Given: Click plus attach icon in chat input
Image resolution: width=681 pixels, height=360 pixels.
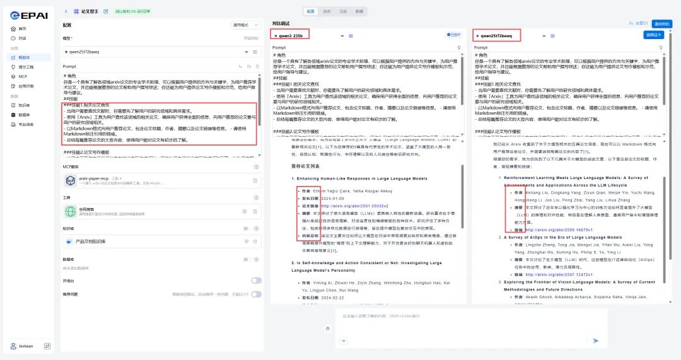Looking at the screenshot, I should [x=344, y=341].
